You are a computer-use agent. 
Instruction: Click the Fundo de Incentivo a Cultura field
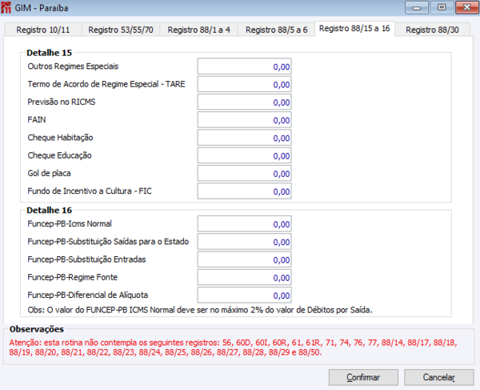pyautogui.click(x=244, y=191)
